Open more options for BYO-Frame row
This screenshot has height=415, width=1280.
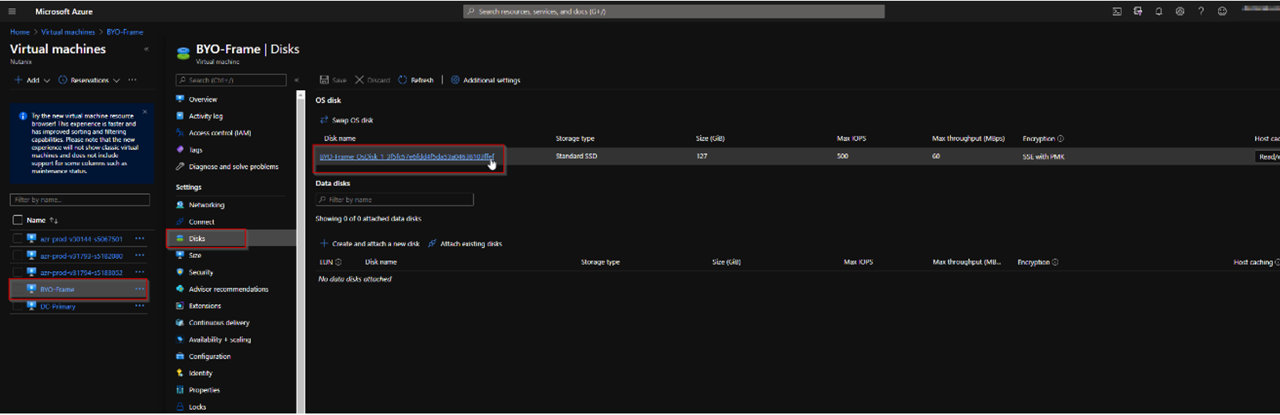[x=140, y=289]
